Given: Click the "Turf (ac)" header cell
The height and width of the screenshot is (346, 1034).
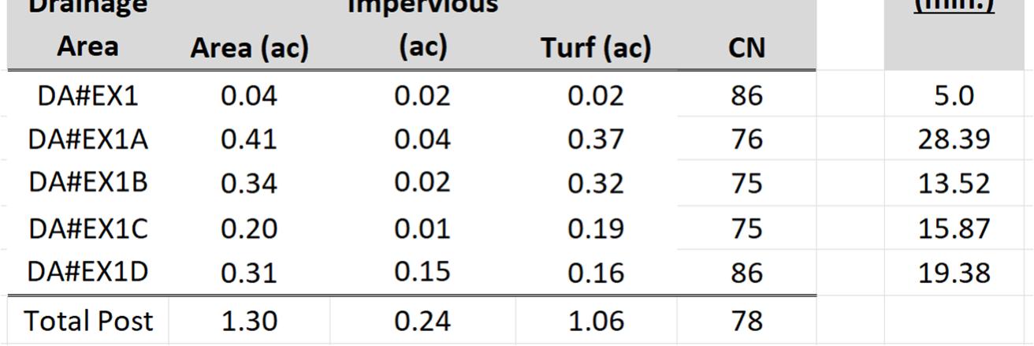Looking at the screenshot, I should (x=595, y=48).
